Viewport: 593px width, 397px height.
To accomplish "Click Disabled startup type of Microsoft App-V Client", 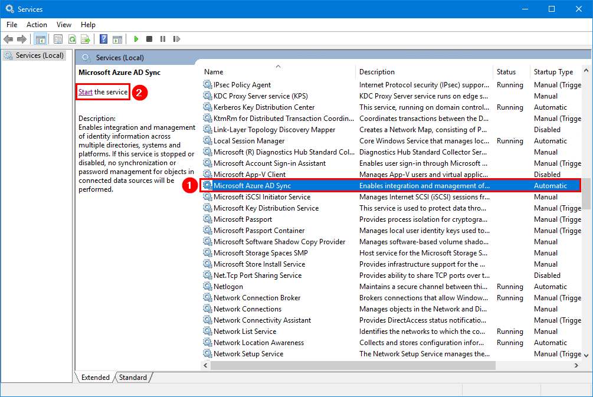I will [x=547, y=174].
